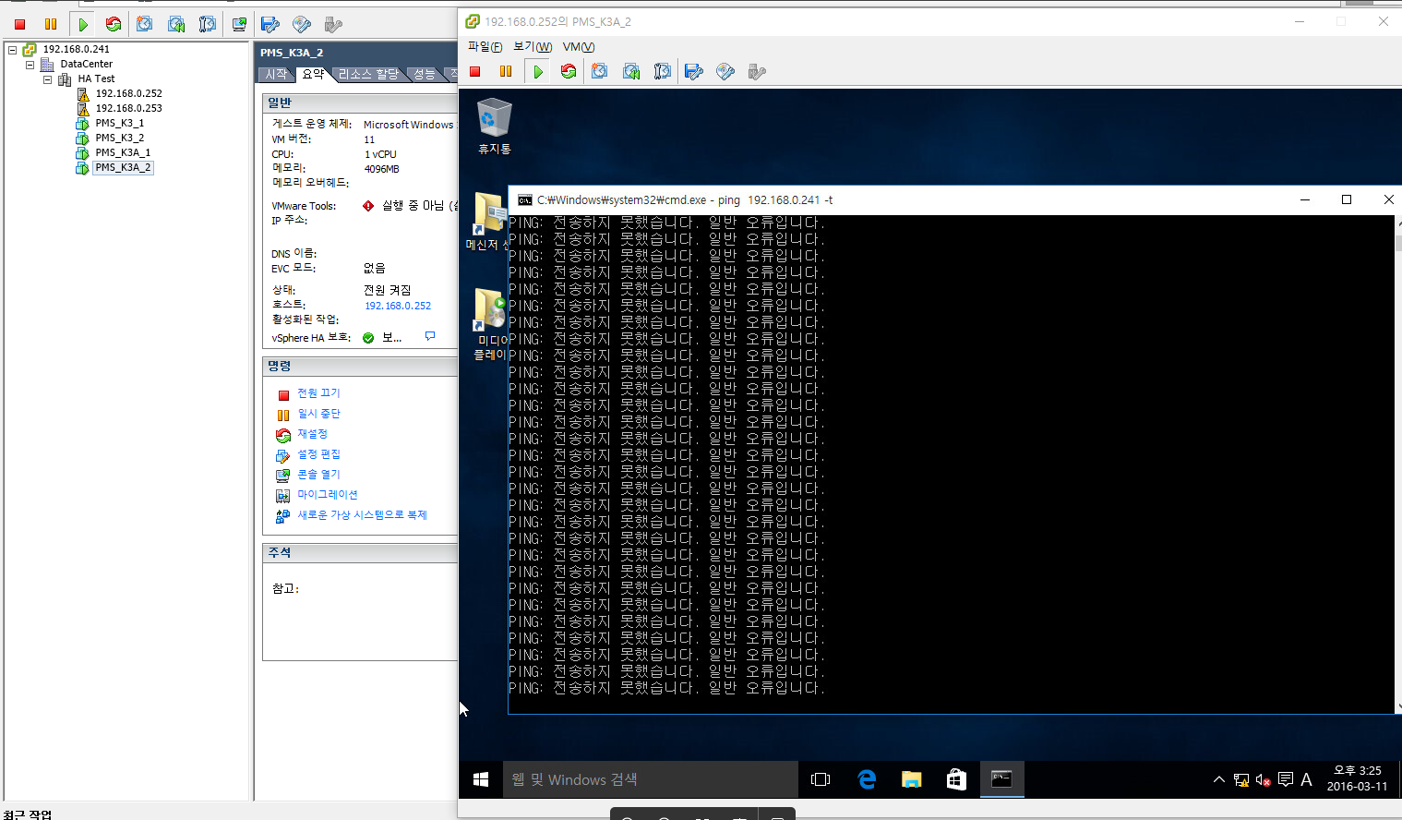Click the 마이그레이션 command link
Viewport: 1402px width, 820px height.
tap(327, 495)
